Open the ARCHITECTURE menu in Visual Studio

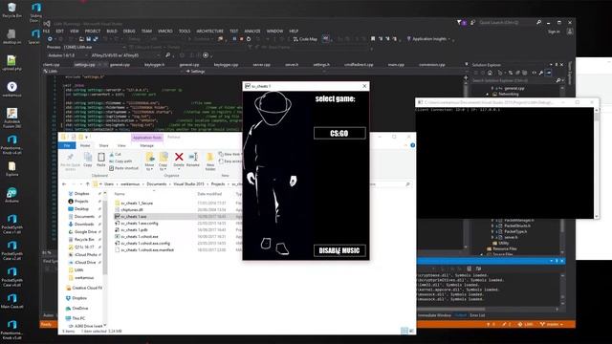[x=209, y=31]
